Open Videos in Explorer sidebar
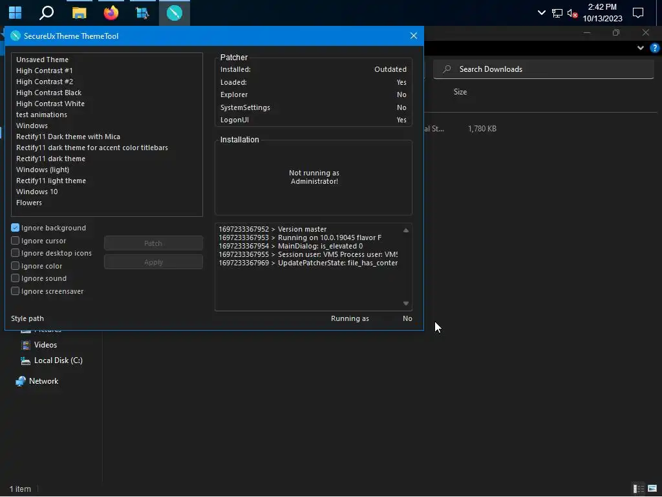 click(x=45, y=345)
